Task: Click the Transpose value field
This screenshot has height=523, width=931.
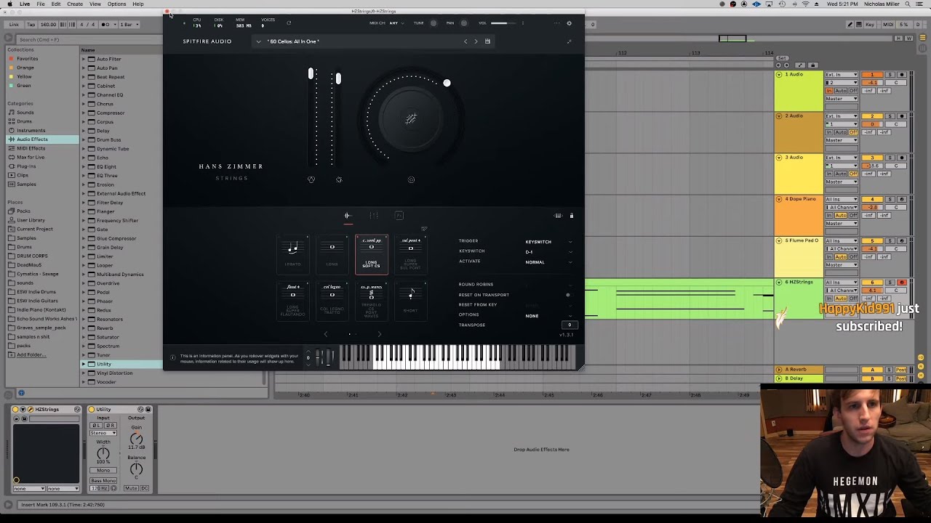Action: (570, 325)
